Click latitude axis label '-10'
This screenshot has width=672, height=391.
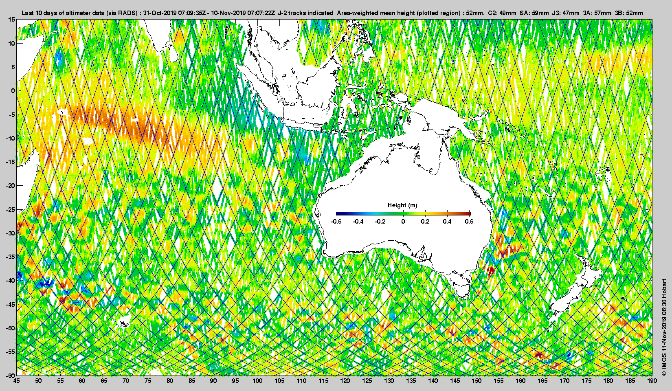tap(11, 138)
